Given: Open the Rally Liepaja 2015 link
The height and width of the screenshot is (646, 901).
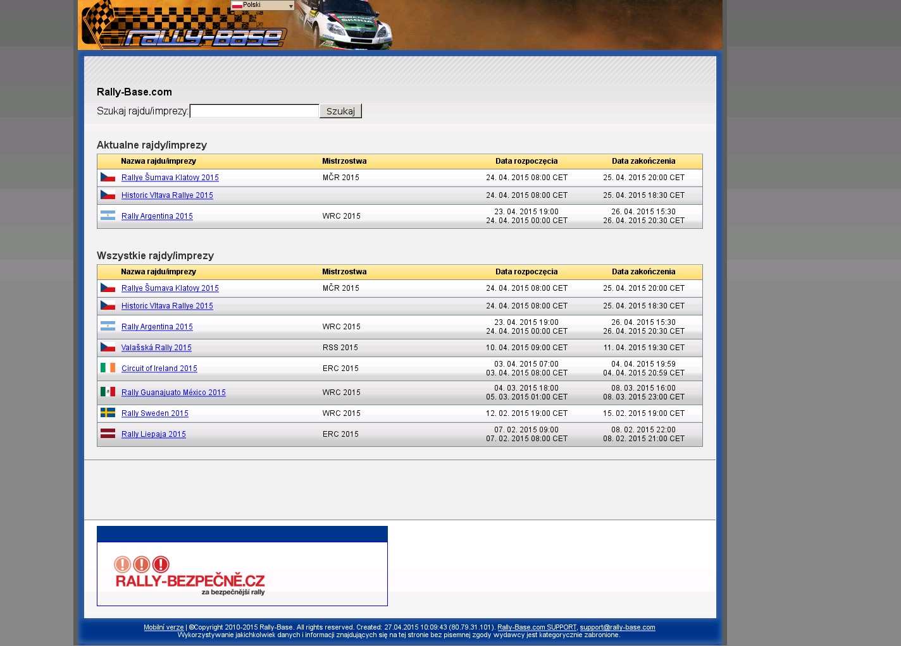Looking at the screenshot, I should [153, 434].
